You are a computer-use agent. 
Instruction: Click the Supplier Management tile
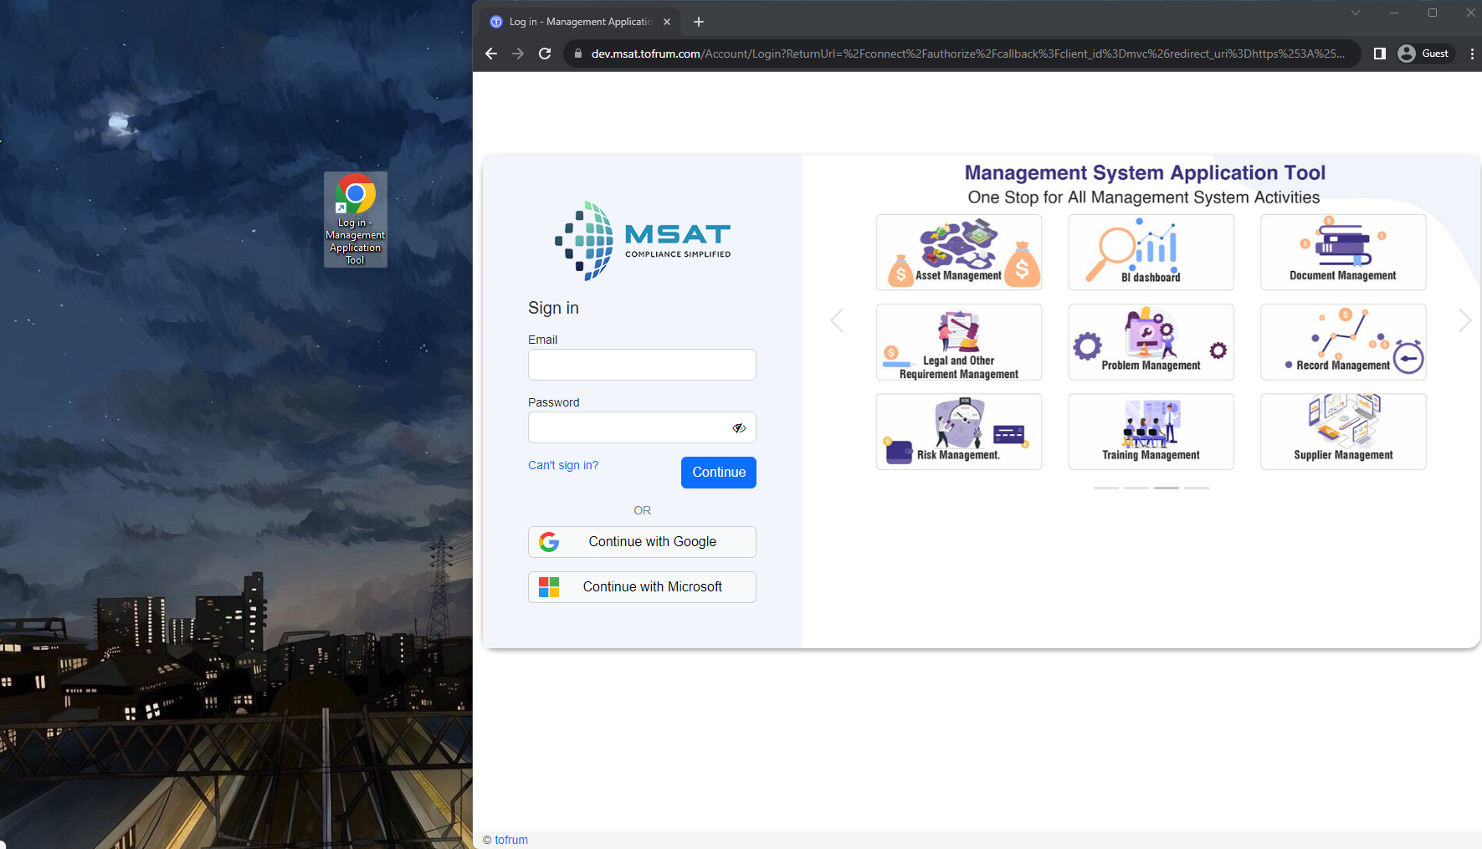point(1342,432)
